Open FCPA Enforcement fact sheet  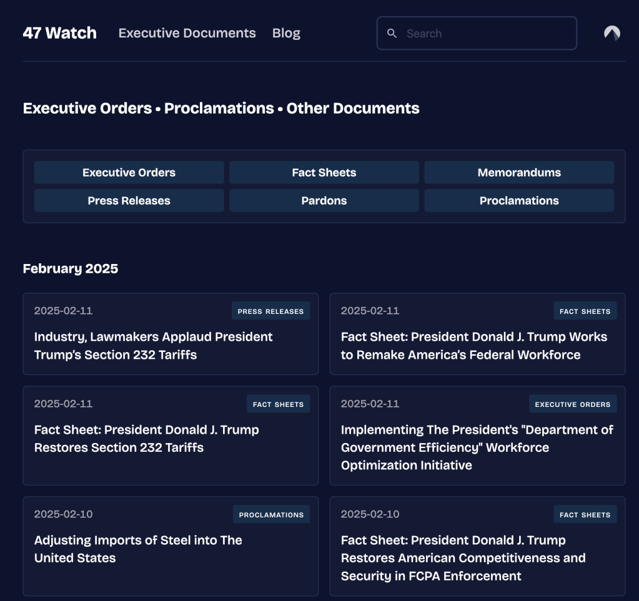pos(463,558)
